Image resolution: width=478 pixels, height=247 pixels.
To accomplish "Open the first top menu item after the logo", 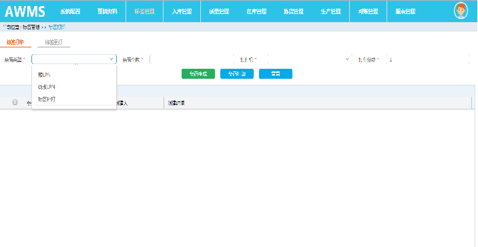I will click(70, 11).
